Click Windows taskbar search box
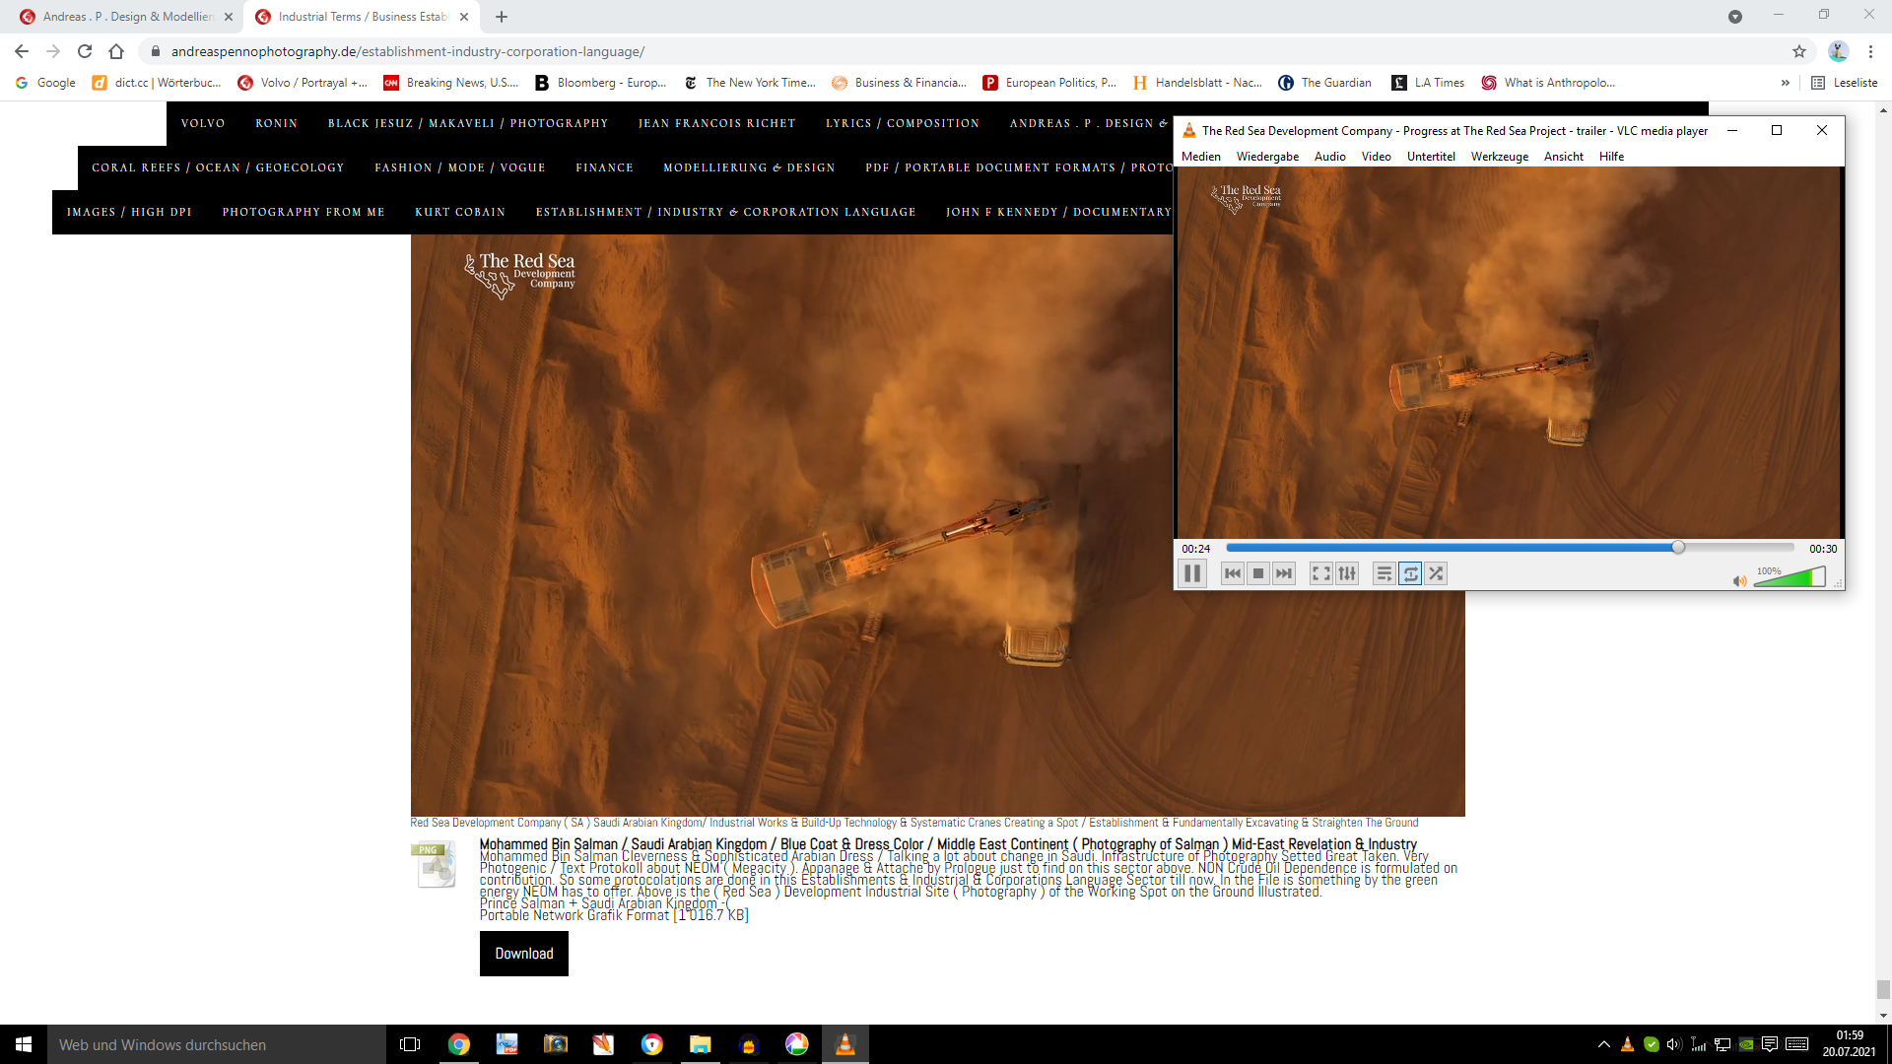1892x1064 pixels. 217,1044
